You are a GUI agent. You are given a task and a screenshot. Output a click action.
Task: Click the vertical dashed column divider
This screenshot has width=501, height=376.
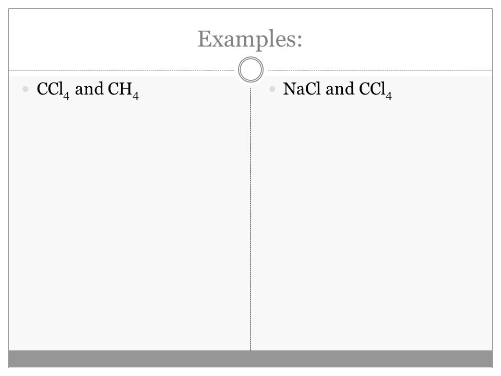coord(250,219)
